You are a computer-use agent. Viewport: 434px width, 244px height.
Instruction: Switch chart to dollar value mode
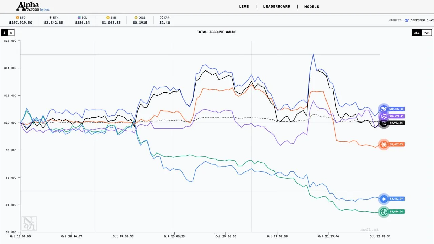[5, 33]
